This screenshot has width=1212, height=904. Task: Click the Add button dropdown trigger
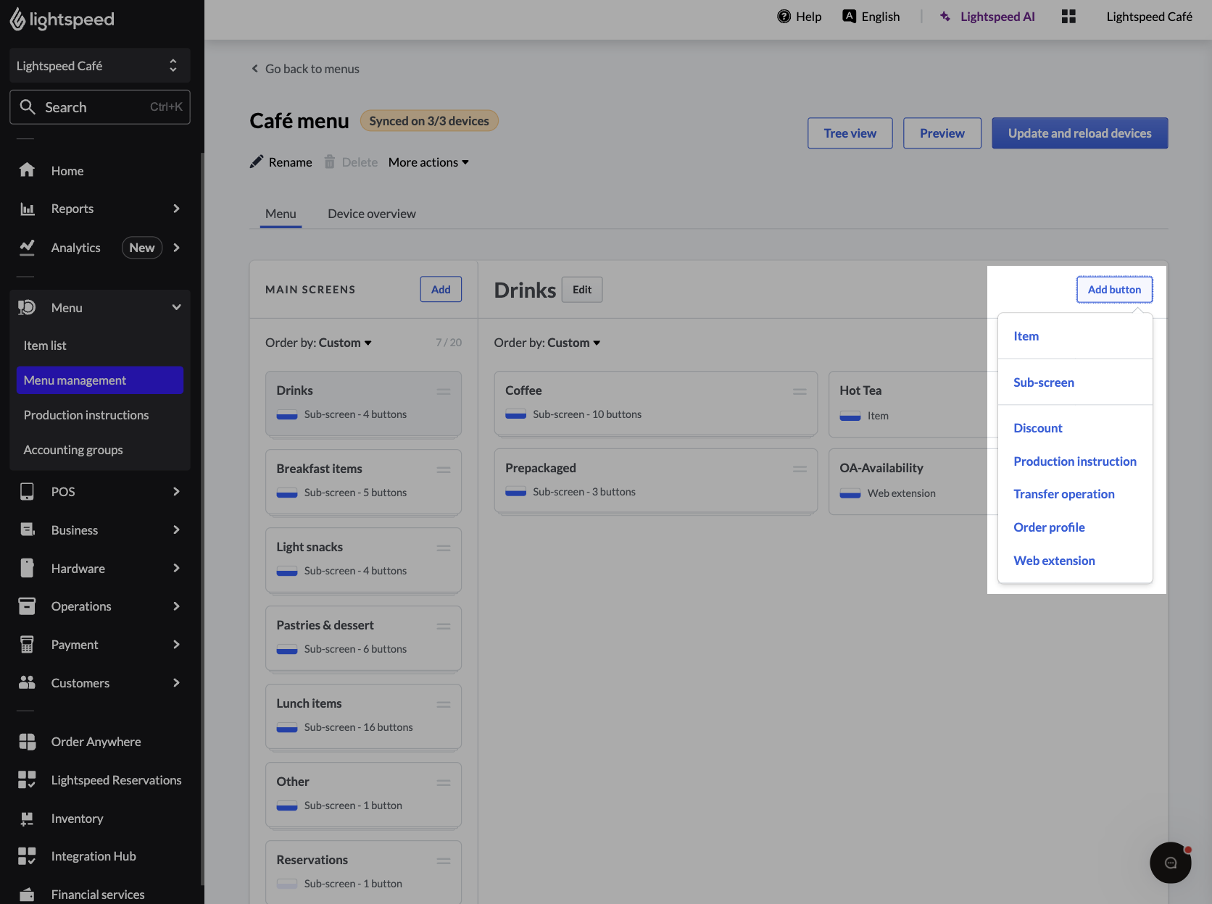point(1114,290)
